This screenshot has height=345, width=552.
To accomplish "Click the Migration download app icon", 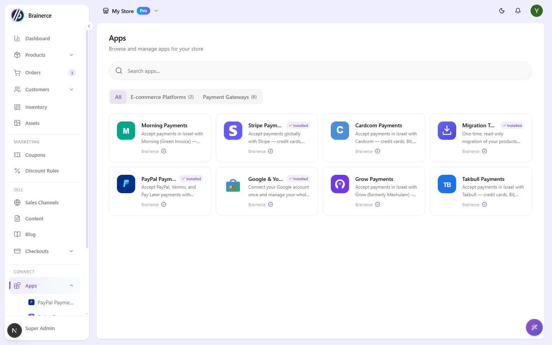I will point(447,131).
